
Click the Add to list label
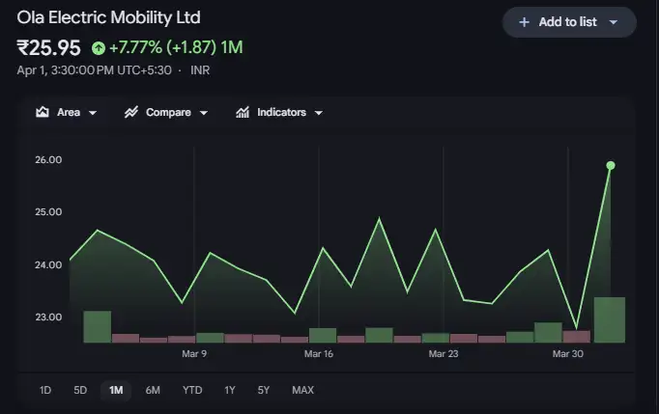tap(568, 22)
